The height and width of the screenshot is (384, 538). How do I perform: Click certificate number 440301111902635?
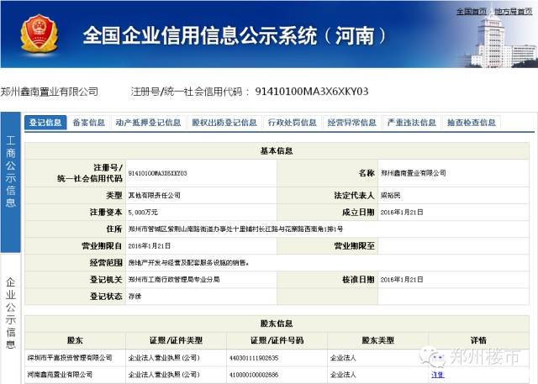[x=254, y=358]
